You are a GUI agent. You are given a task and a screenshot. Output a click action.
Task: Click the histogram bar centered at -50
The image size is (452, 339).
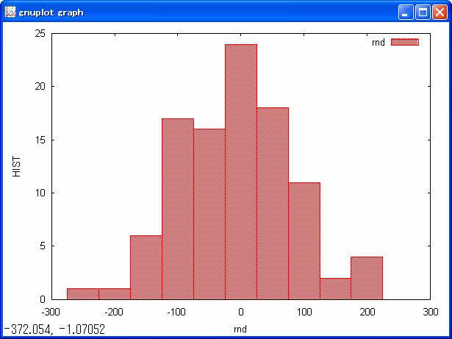pyautogui.click(x=209, y=215)
